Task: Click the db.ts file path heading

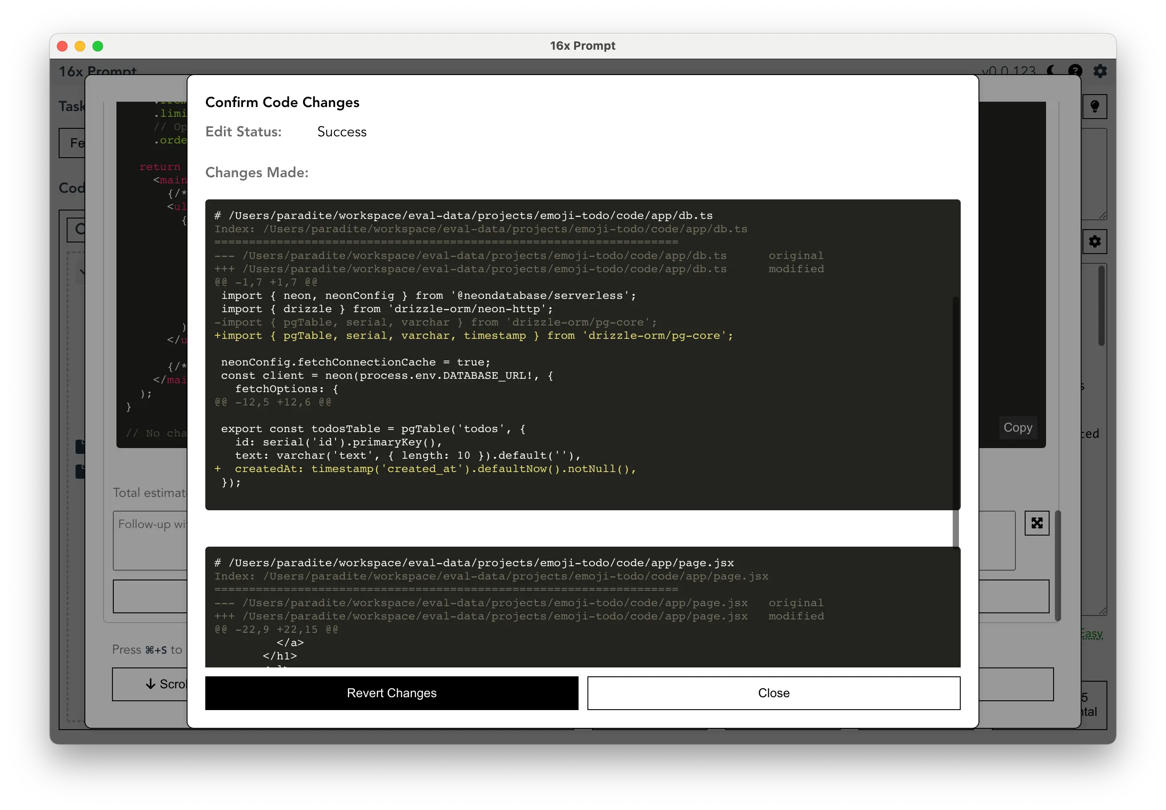Action: [x=463, y=216]
